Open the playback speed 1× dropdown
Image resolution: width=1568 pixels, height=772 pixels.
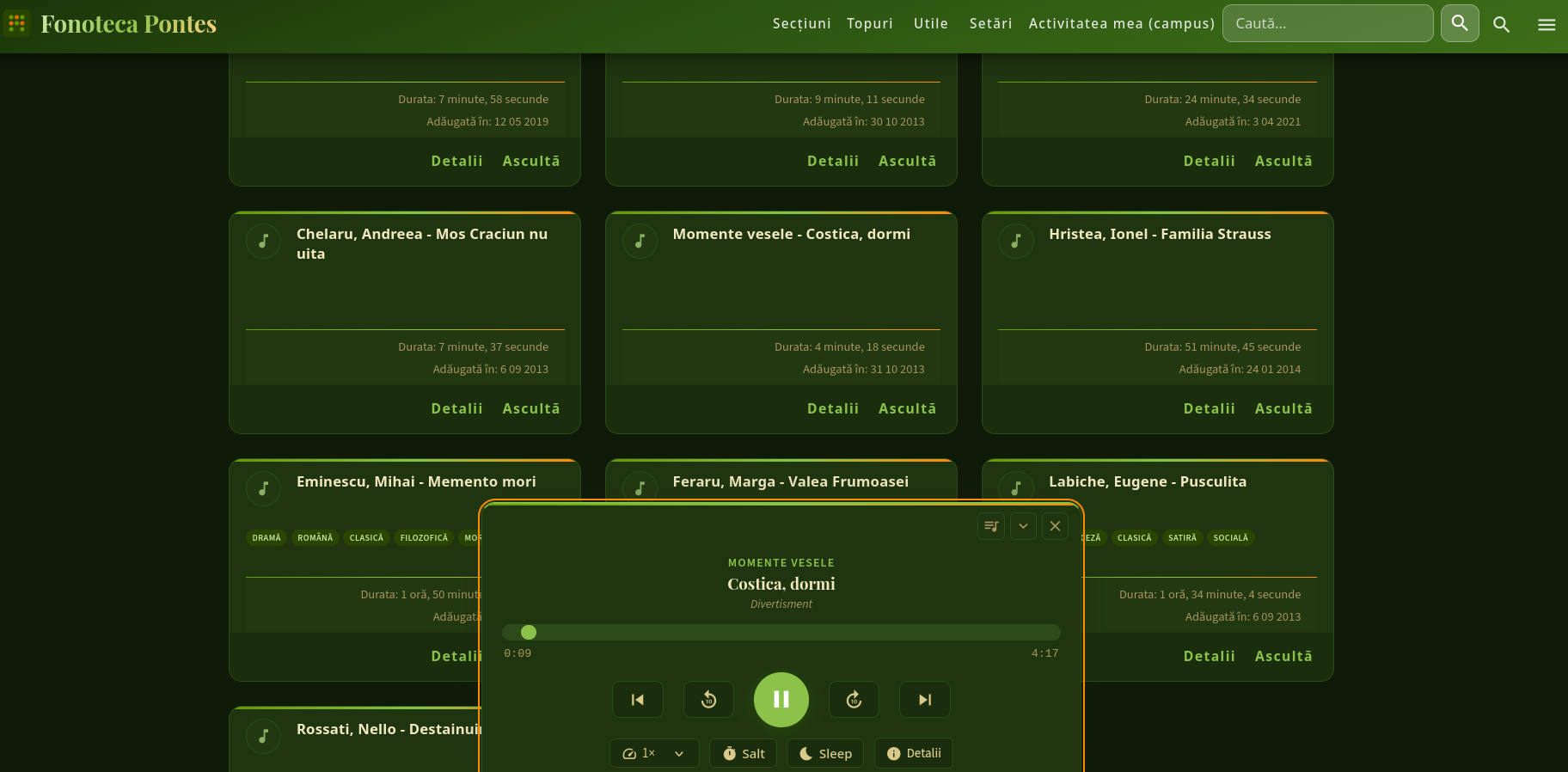tap(654, 753)
